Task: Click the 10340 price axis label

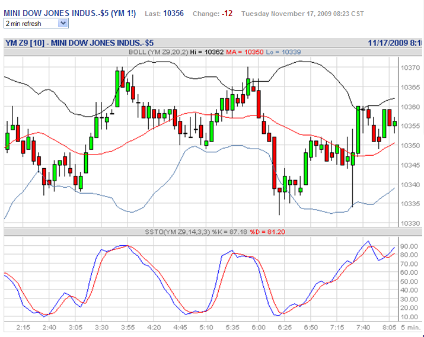Action: pos(410,185)
